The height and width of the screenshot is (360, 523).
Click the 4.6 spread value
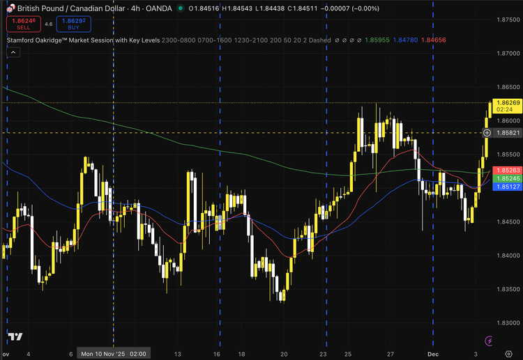(x=48, y=24)
